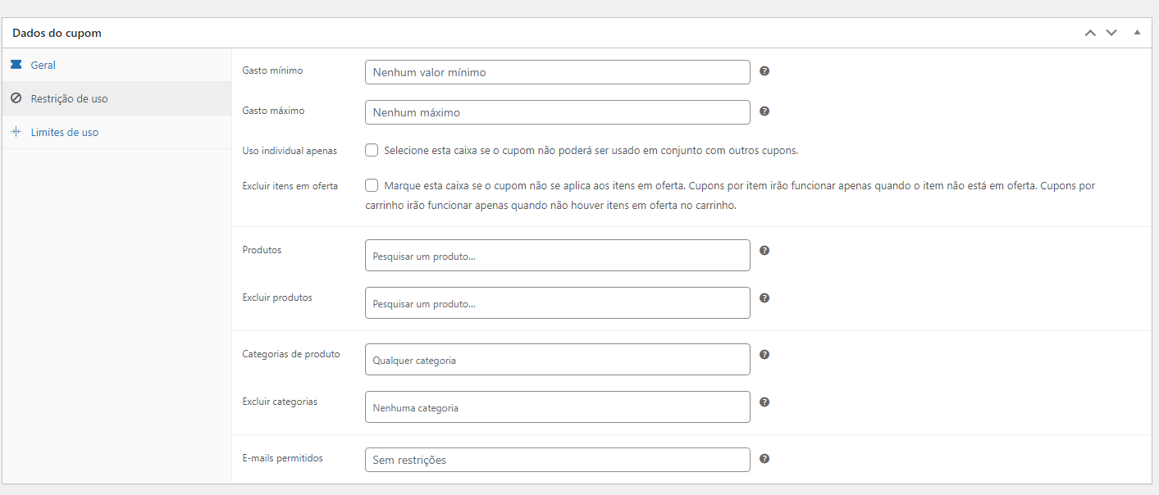Collapse the Dados do cupom panel
The image size is (1159, 495).
click(x=1137, y=33)
